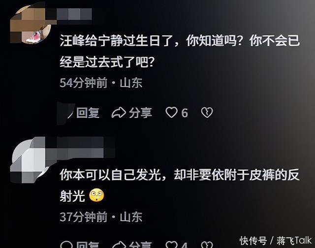
Task: View the like count 6 on first comment
Action: (x=185, y=113)
